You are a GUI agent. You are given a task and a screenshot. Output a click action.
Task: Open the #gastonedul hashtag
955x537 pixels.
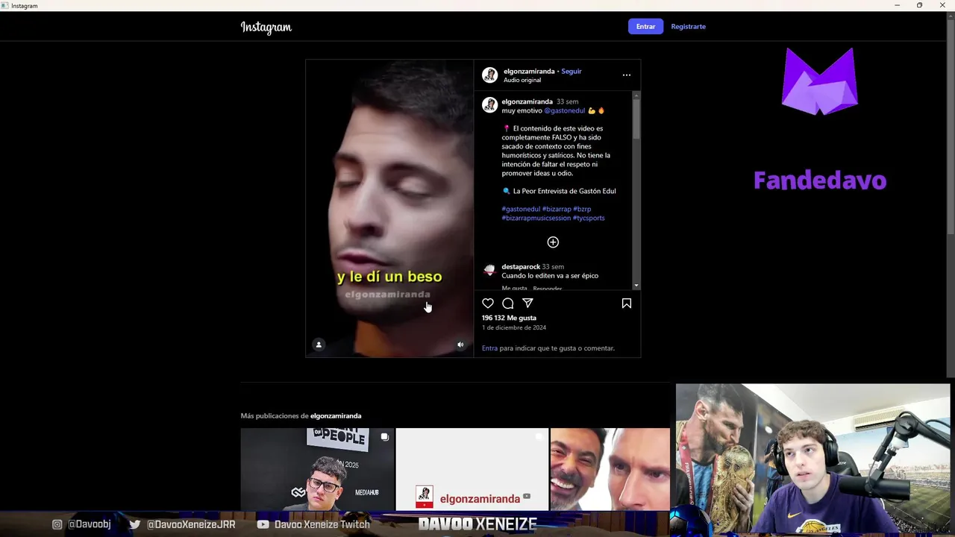pyautogui.click(x=521, y=209)
